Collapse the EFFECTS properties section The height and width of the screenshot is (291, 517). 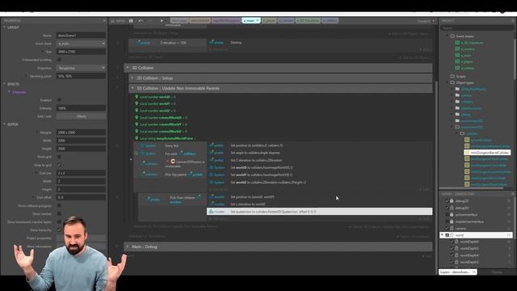[x=4, y=84]
